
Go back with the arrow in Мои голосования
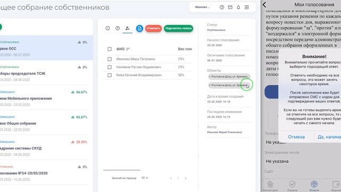tap(264, 5)
